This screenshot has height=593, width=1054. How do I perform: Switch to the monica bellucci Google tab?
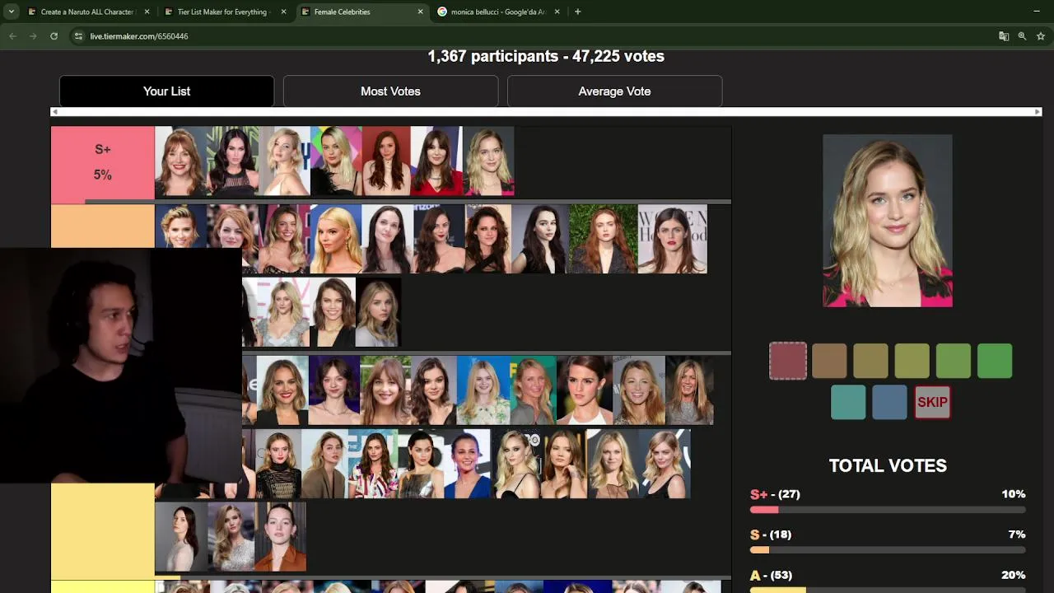point(499,12)
